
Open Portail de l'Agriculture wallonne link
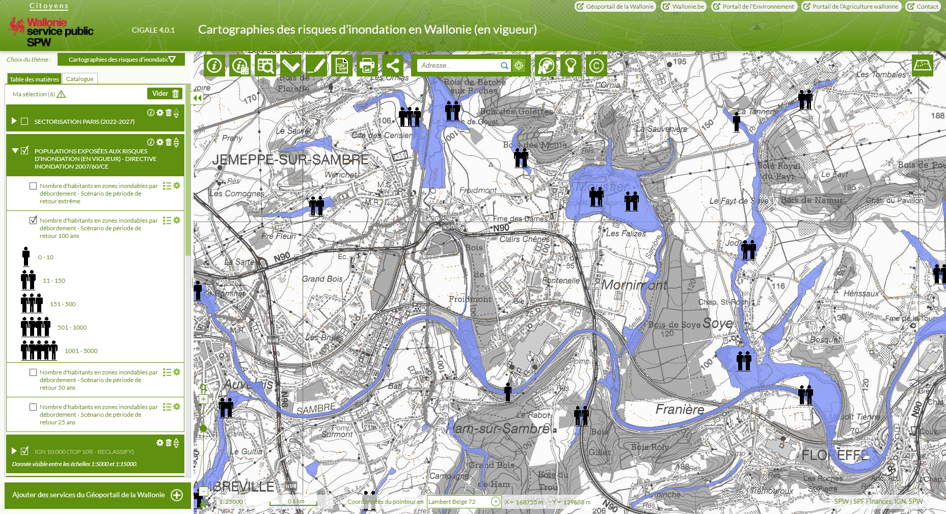click(851, 7)
